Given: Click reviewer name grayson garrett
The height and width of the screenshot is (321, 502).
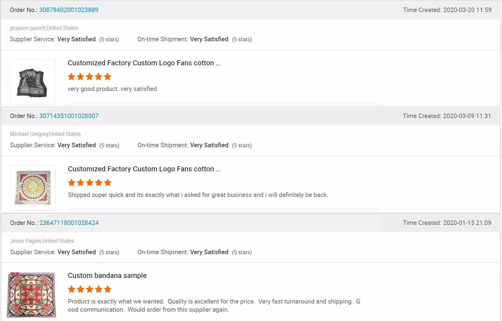Looking at the screenshot, I should coord(27,28).
